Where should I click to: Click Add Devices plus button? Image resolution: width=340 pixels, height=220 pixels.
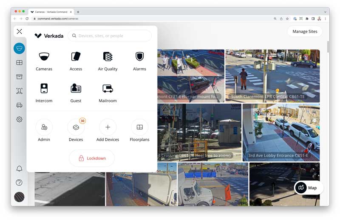(x=108, y=127)
